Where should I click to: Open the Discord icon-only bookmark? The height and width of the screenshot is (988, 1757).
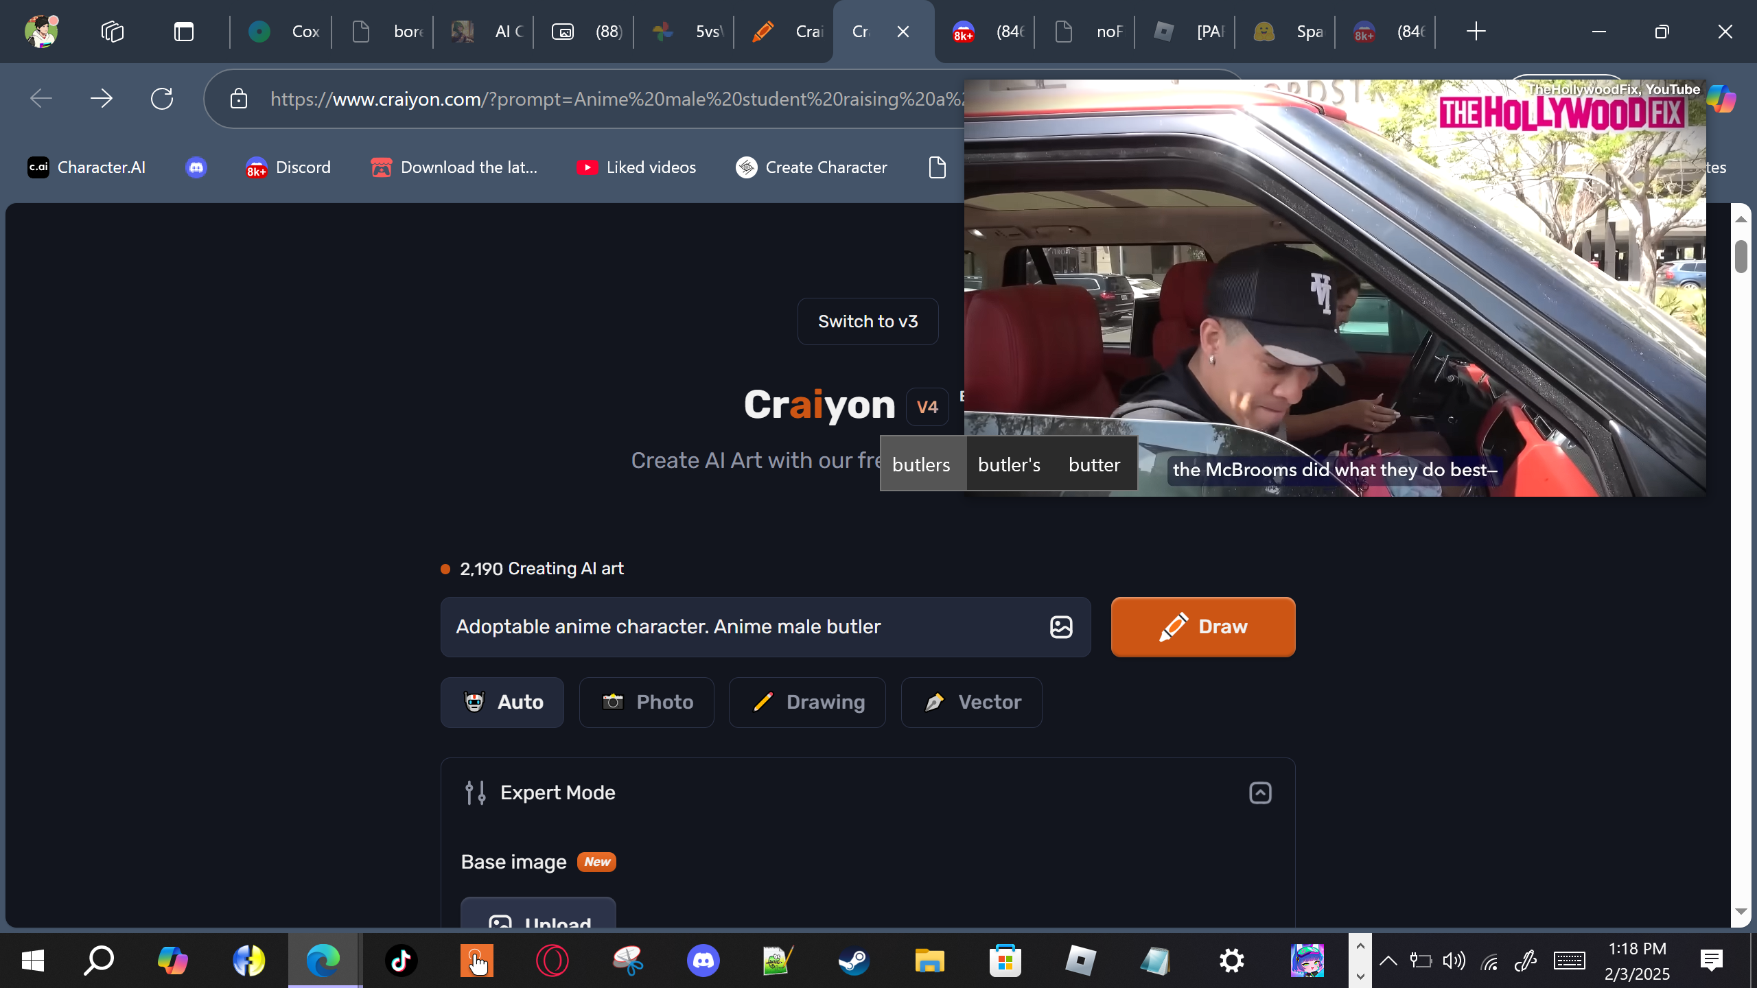pyautogui.click(x=196, y=167)
